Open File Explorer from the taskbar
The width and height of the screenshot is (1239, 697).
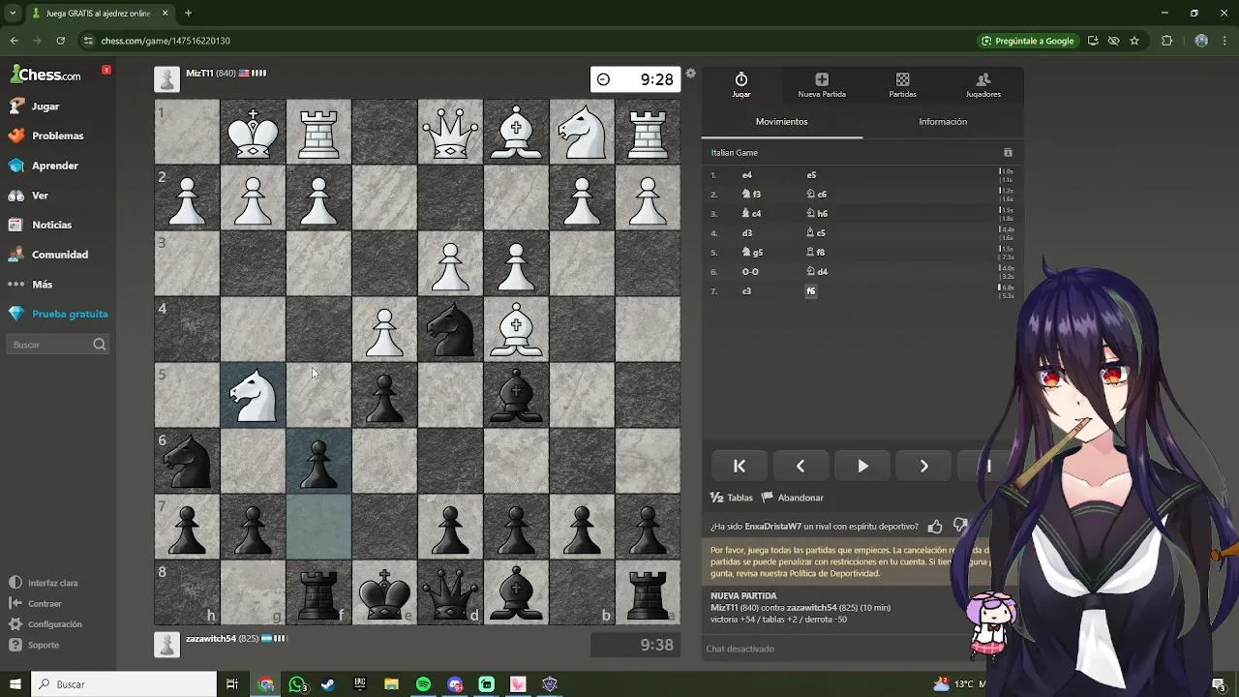pyautogui.click(x=391, y=684)
